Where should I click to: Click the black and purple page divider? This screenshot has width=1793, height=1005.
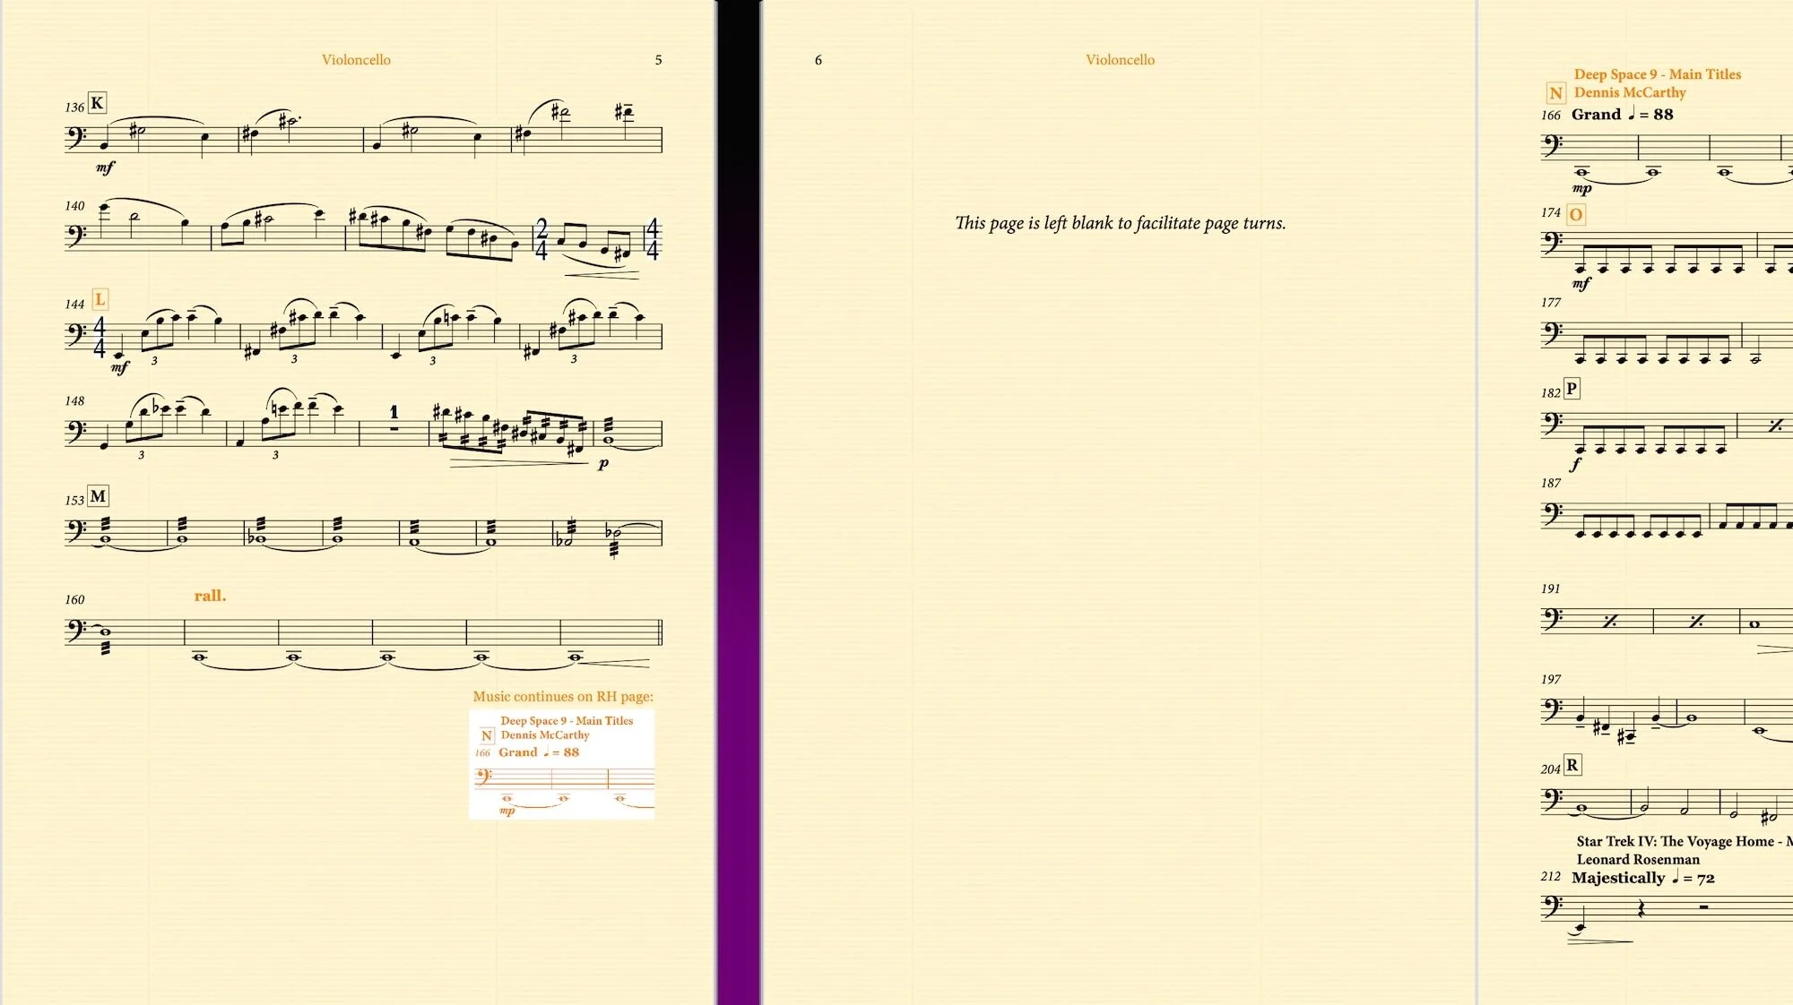[x=738, y=502]
